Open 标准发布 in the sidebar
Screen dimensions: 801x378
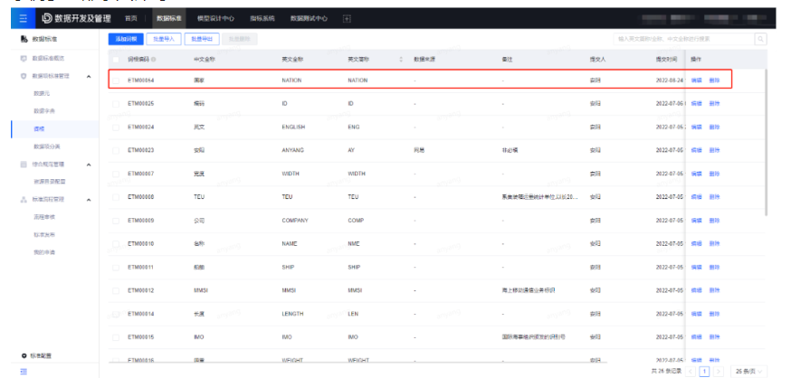tap(44, 234)
